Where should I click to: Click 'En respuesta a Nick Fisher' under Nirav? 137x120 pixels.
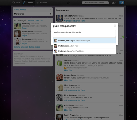[x=76, y=100]
